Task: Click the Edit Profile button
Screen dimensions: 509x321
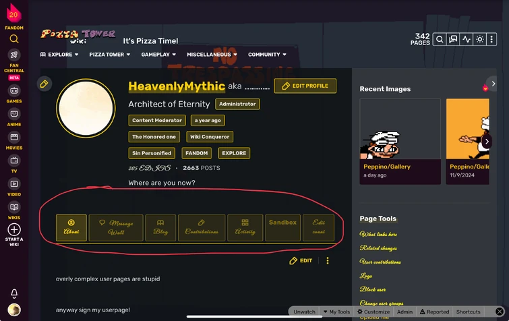Action: pos(305,86)
